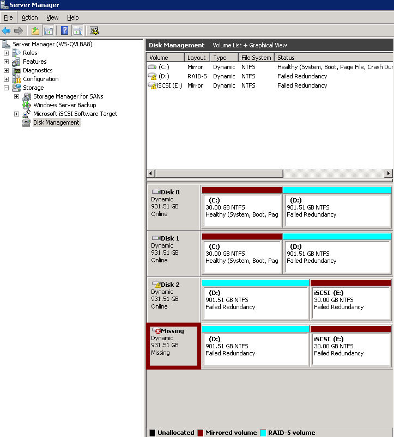Select the (D:) partition on Missing disk
394x437 pixels.
click(x=256, y=346)
